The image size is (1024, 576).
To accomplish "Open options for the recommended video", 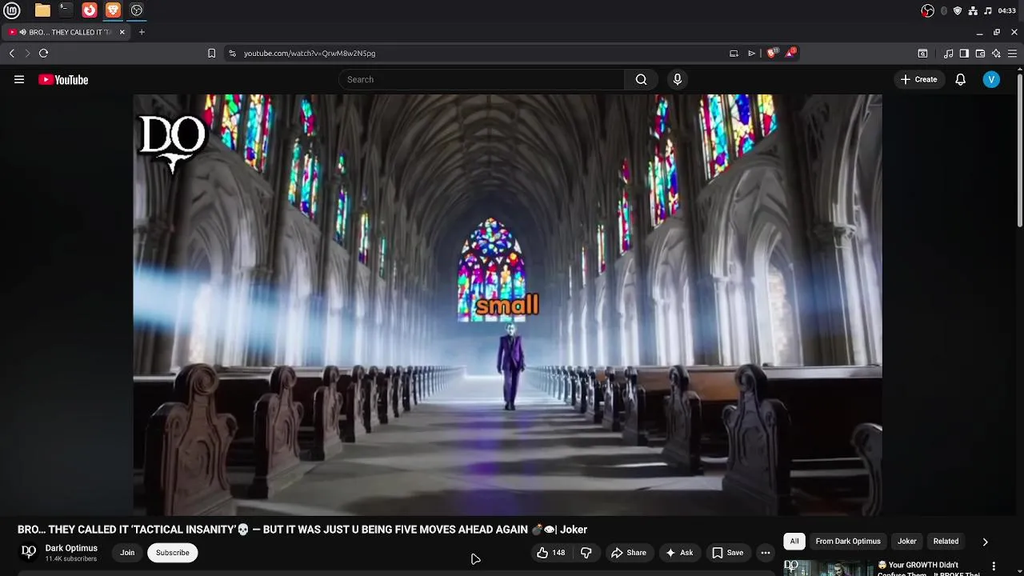I will pyautogui.click(x=995, y=566).
